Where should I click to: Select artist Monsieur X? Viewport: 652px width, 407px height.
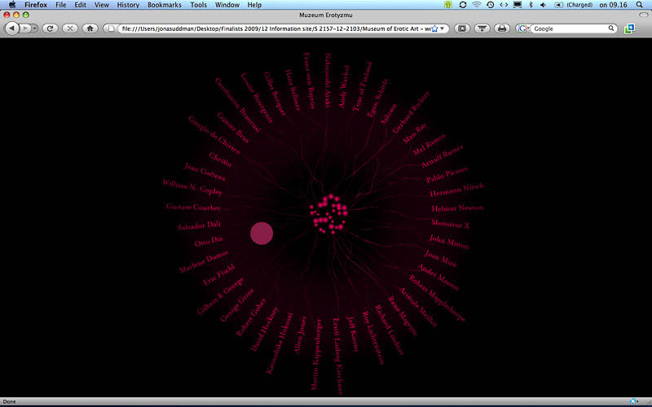point(451,224)
